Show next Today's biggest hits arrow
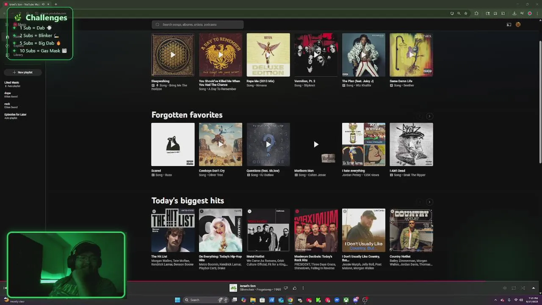This screenshot has height=305, width=542. 429,202
